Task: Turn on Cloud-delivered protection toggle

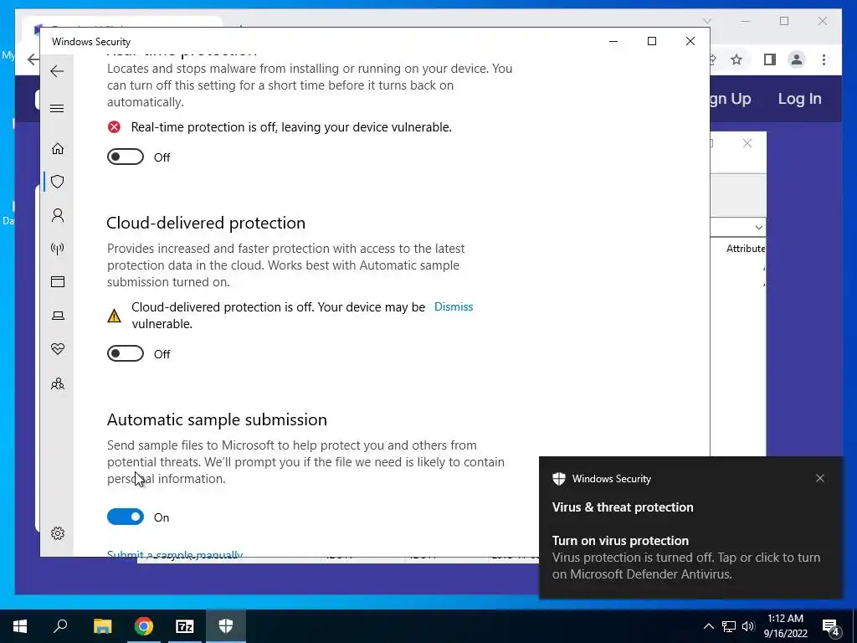Action: pyautogui.click(x=126, y=354)
